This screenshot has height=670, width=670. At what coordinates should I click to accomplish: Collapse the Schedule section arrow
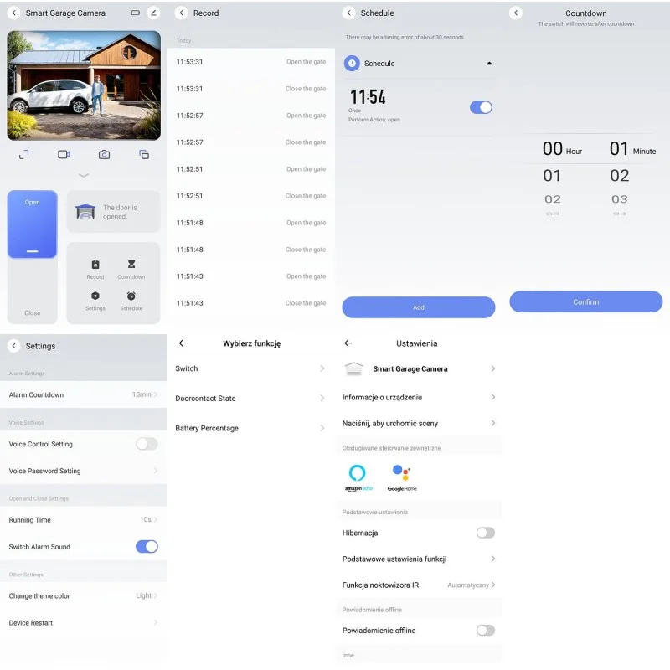(489, 64)
